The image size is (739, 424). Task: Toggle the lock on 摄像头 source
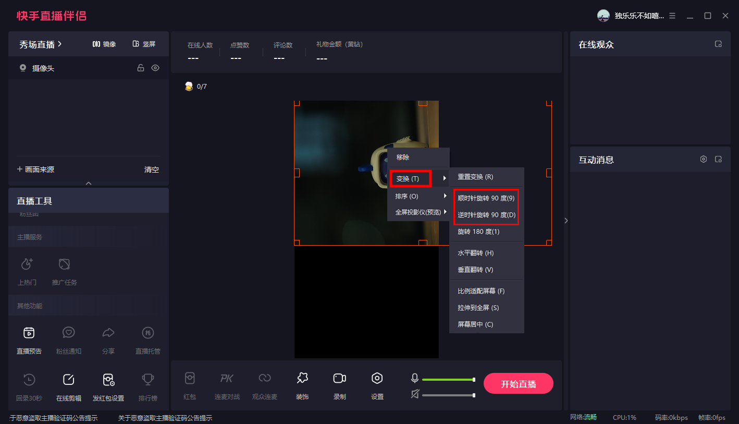[140, 68]
